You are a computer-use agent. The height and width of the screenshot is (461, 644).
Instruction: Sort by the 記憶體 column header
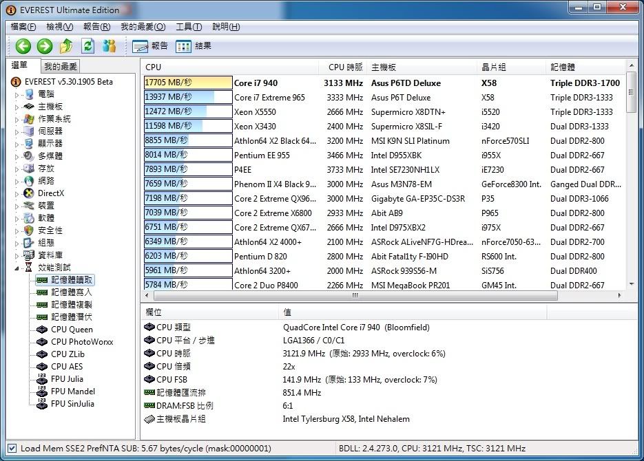click(585, 67)
